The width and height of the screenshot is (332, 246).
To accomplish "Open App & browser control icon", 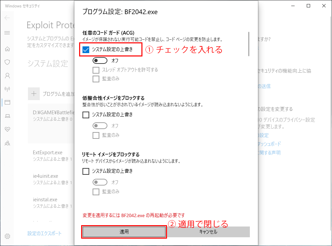I will click(7, 102).
